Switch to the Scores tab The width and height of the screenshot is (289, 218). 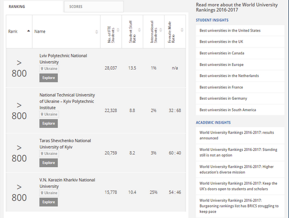pyautogui.click(x=93, y=7)
